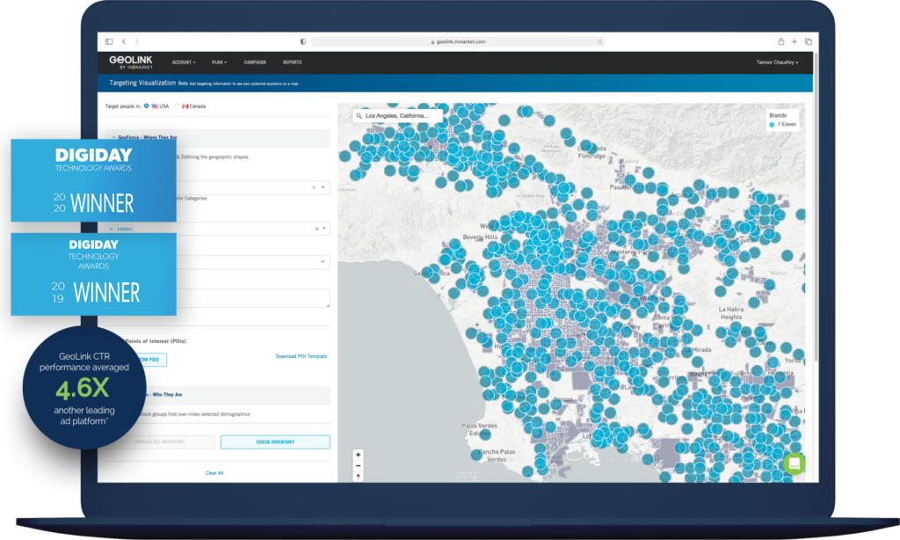
Task: Expand the first GeoFence select dropdown arrow
Action: (x=323, y=187)
